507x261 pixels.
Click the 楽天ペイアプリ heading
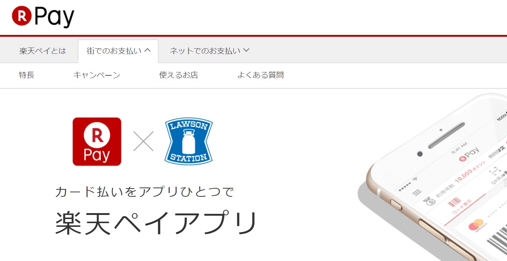click(156, 223)
